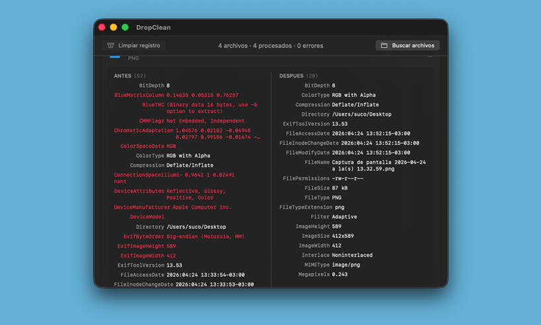Click the ExifImageHeight 589 row
The image size is (541, 325).
(147, 246)
